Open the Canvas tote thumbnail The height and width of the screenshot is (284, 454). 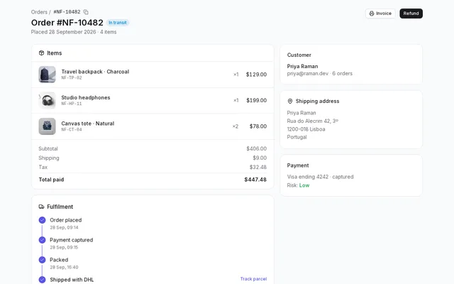pos(48,126)
